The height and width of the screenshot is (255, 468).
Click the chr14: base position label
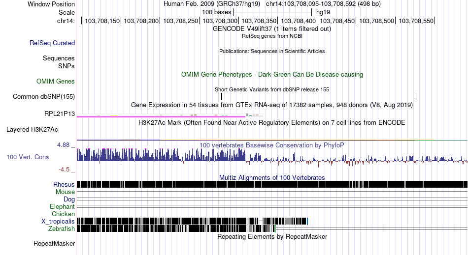coord(66,21)
